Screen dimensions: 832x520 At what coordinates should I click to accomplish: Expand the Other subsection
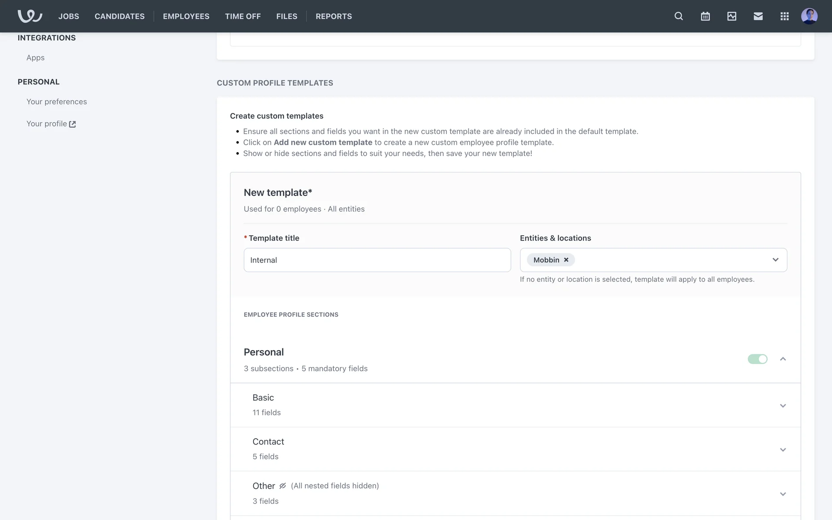point(783,494)
